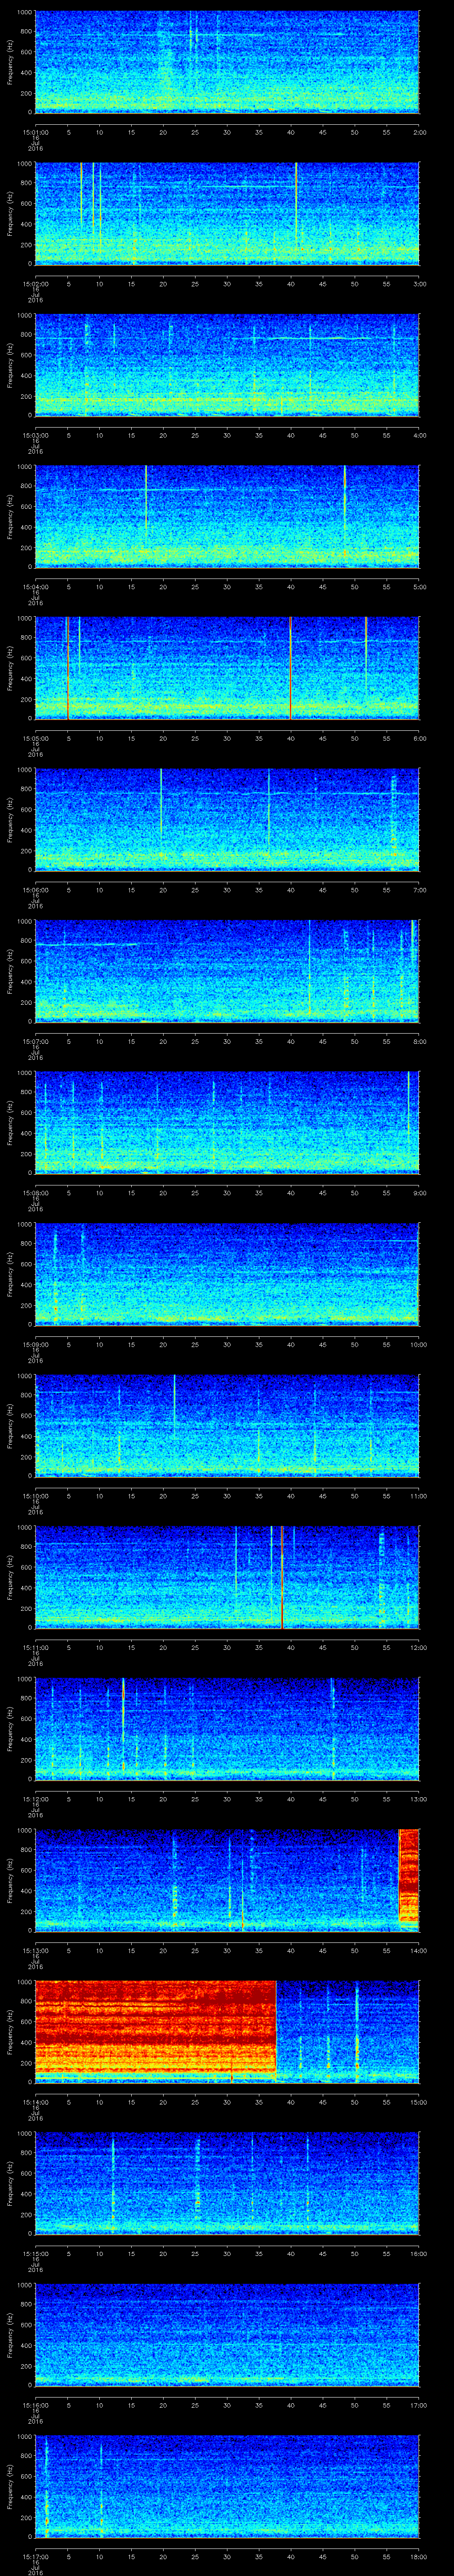The height and width of the screenshot is (2576, 454).
Task: Click the 15:06:00 start time label
Action: pos(35,890)
